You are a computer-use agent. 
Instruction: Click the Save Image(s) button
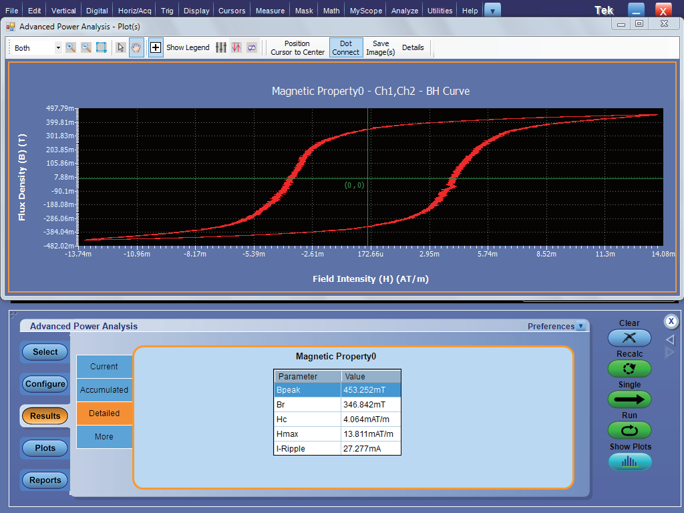point(380,47)
